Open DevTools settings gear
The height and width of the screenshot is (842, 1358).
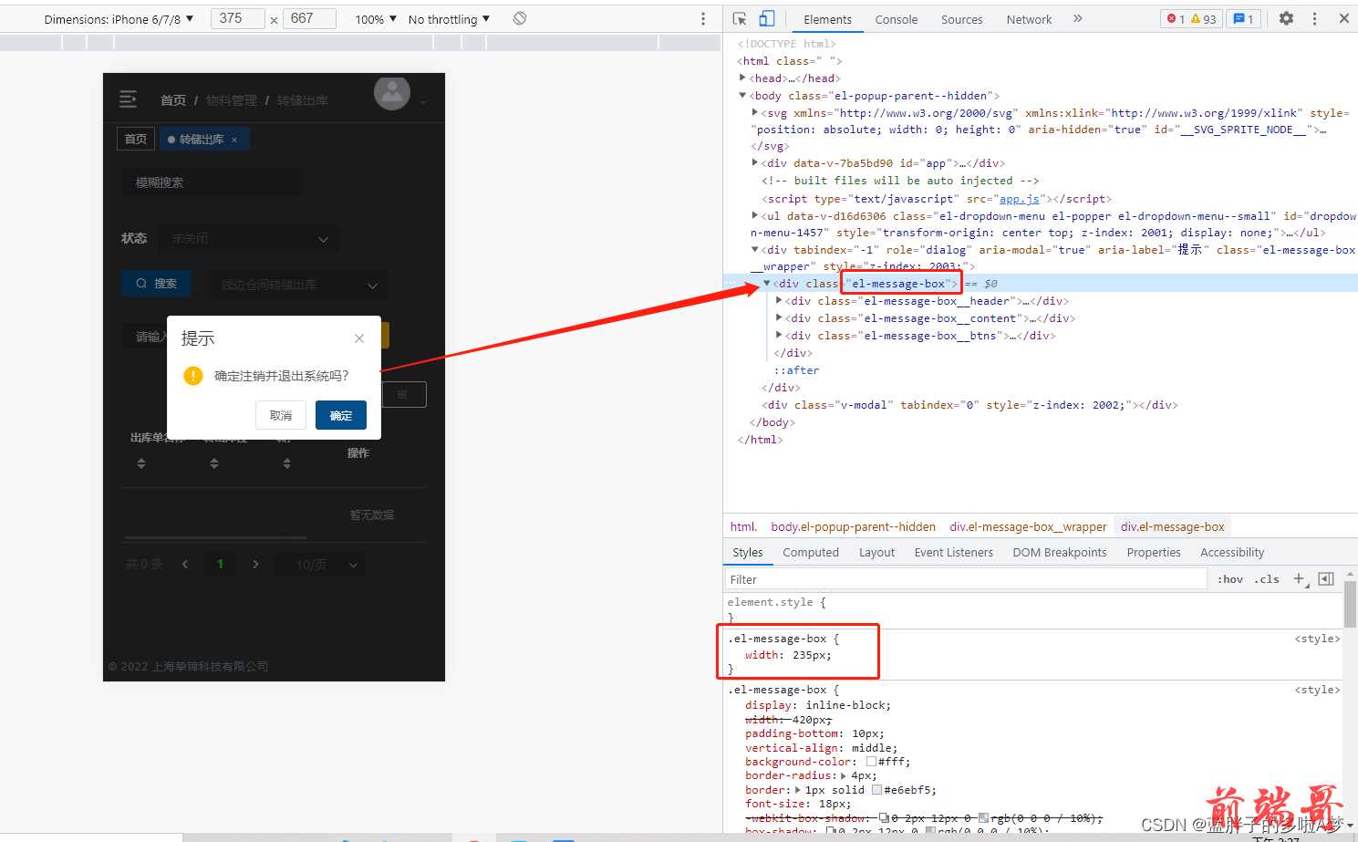pos(1286,18)
